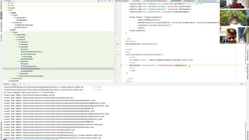Click the middle participant video thumbnail

click(x=234, y=18)
